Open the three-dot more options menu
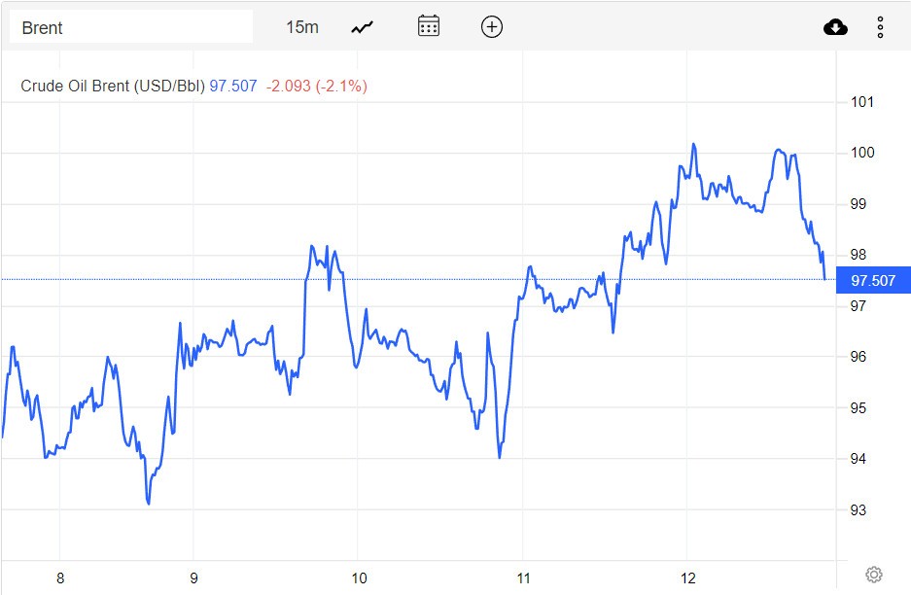Viewport: 911px width, 595px height. (x=880, y=27)
